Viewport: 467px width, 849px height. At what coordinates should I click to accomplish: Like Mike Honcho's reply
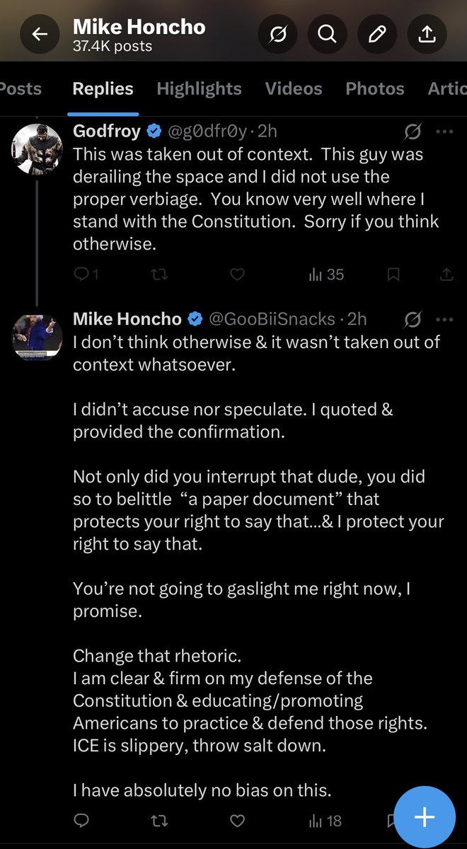pyautogui.click(x=238, y=821)
